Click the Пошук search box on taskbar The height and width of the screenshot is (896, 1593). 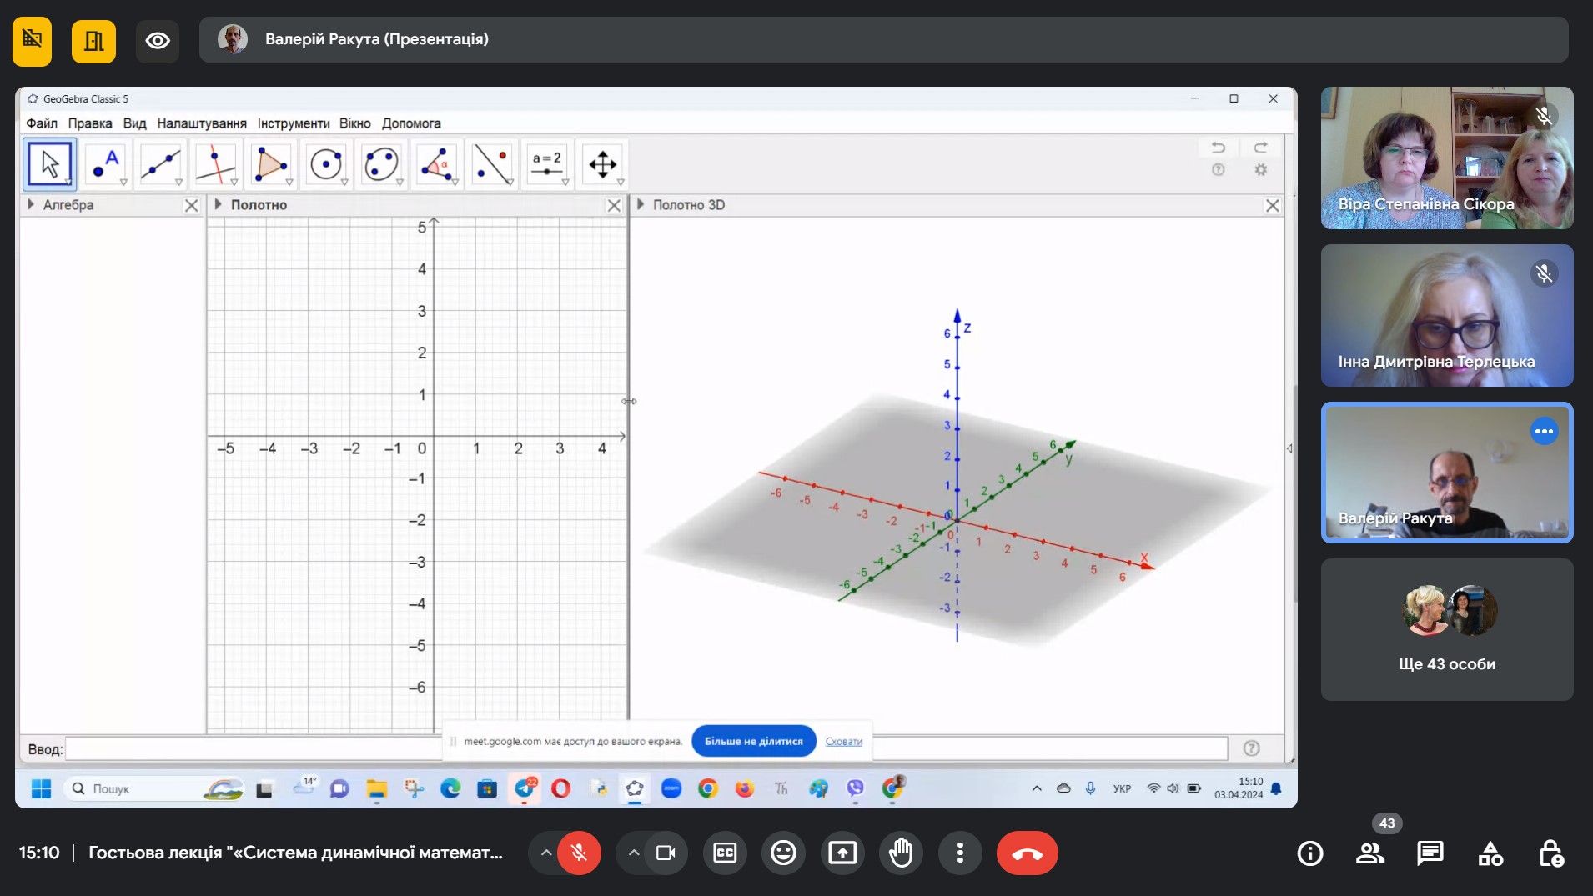tap(154, 788)
